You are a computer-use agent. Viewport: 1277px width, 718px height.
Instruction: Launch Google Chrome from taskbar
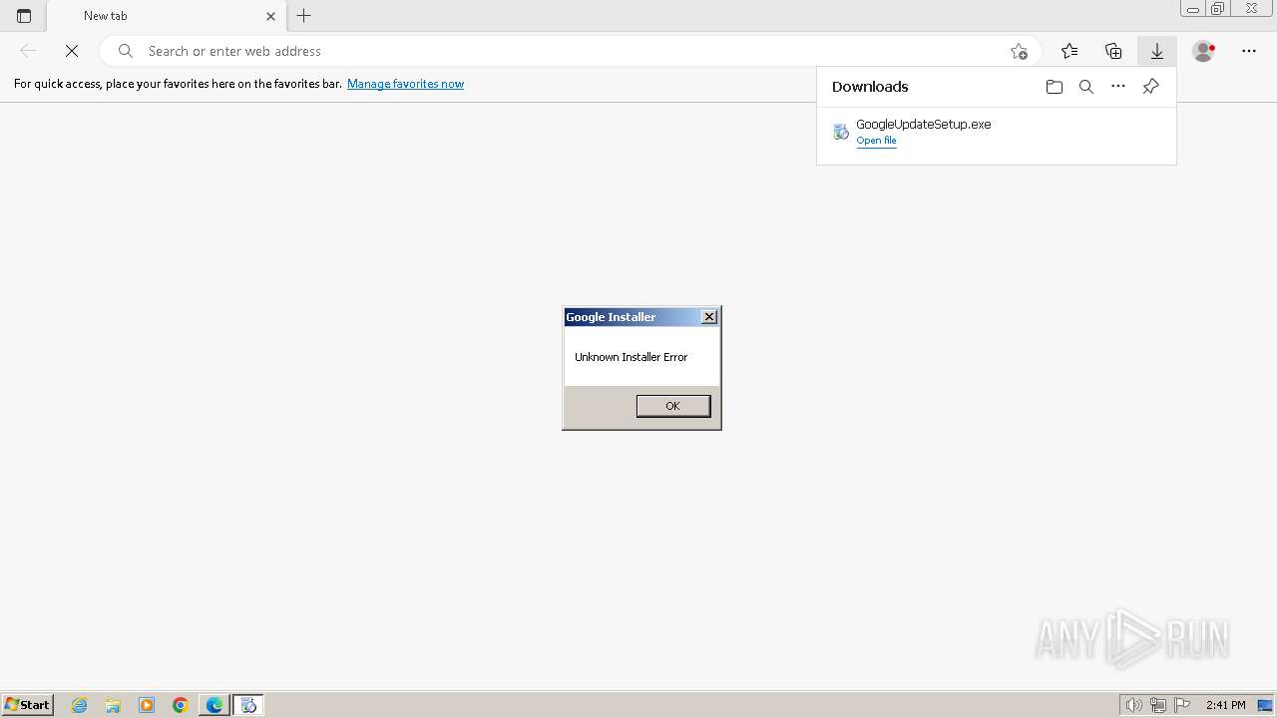181,705
